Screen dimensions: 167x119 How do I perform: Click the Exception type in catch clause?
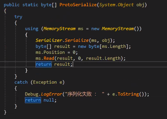point(45,82)
